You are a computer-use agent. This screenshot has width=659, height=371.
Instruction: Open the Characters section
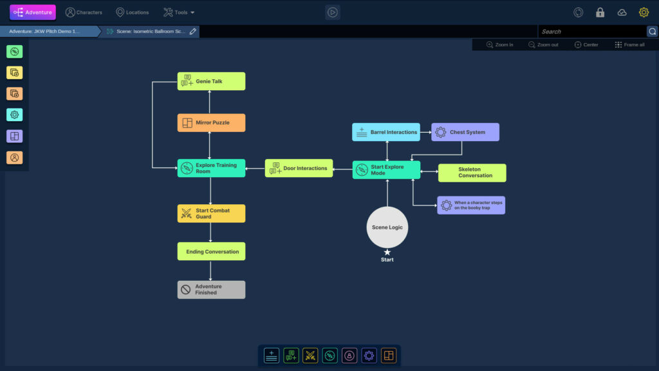(84, 12)
